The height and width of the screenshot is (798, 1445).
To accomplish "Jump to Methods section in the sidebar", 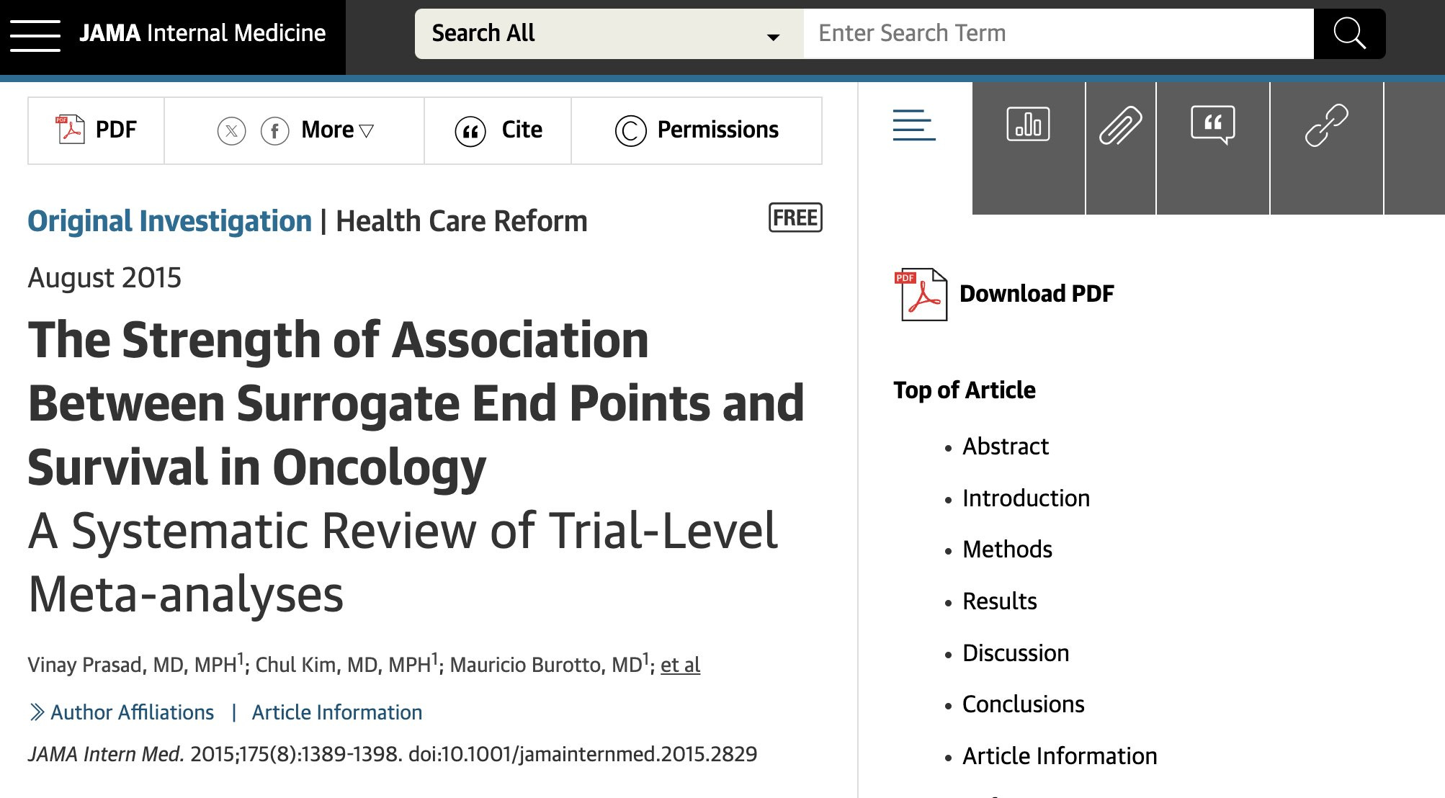I will click(1007, 550).
